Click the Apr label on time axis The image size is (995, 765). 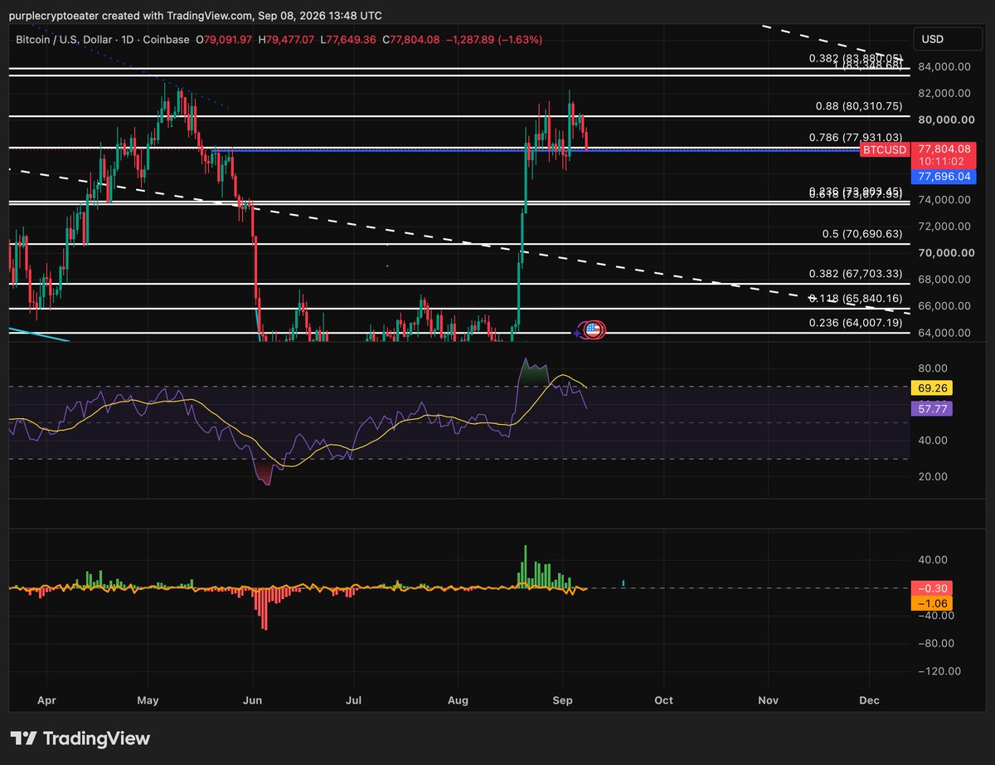click(47, 700)
